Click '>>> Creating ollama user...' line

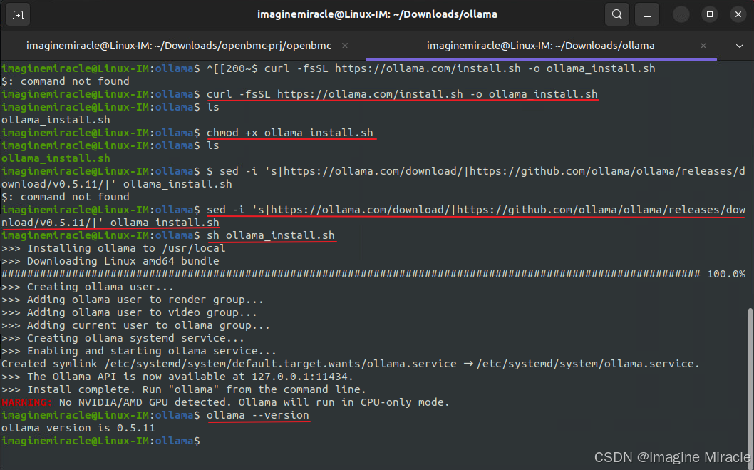click(x=88, y=287)
